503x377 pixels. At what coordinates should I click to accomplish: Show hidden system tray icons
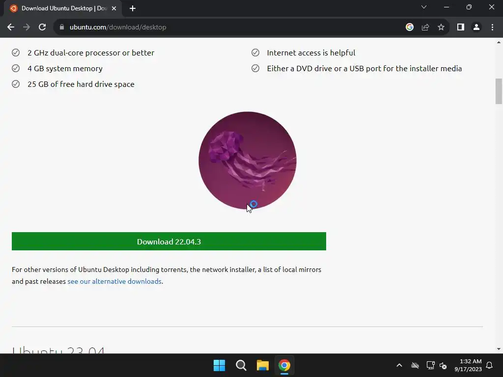tap(399, 365)
